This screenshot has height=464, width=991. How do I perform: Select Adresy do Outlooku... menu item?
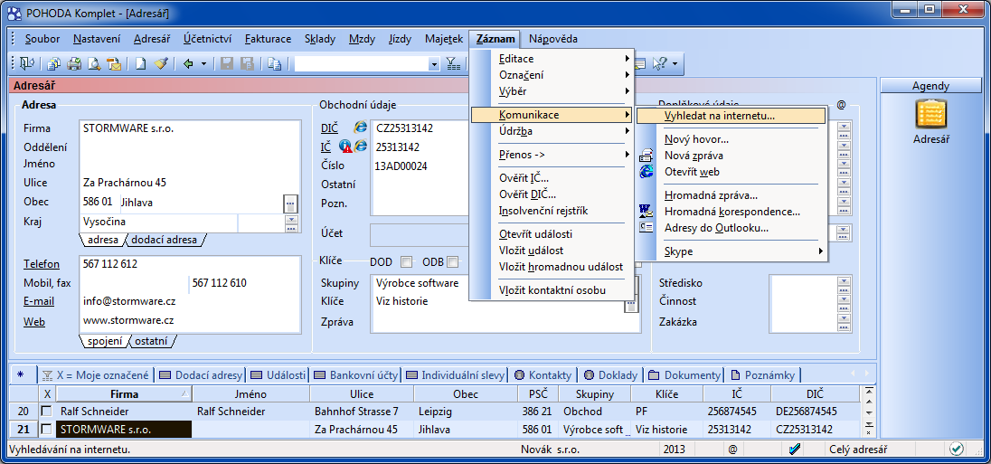pyautogui.click(x=732, y=228)
